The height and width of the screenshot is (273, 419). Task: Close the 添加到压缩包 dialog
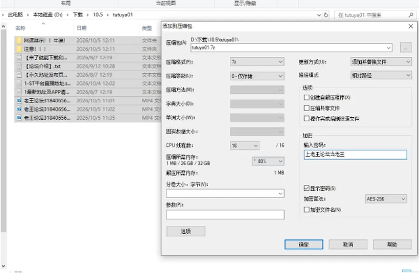(x=411, y=26)
